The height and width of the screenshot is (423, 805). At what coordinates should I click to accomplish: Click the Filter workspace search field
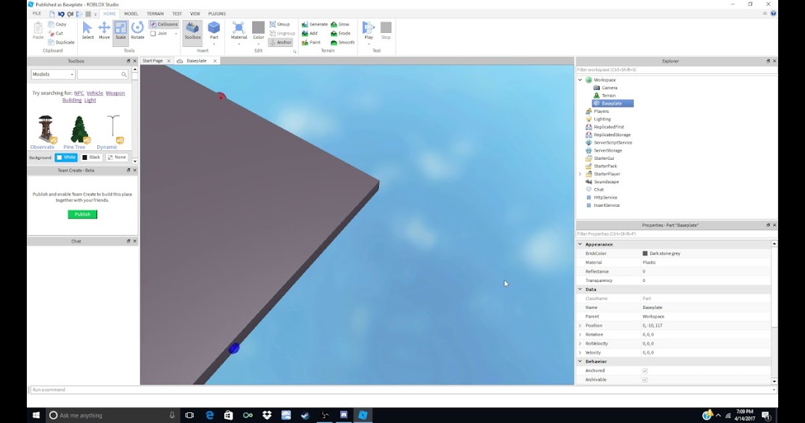coord(677,70)
